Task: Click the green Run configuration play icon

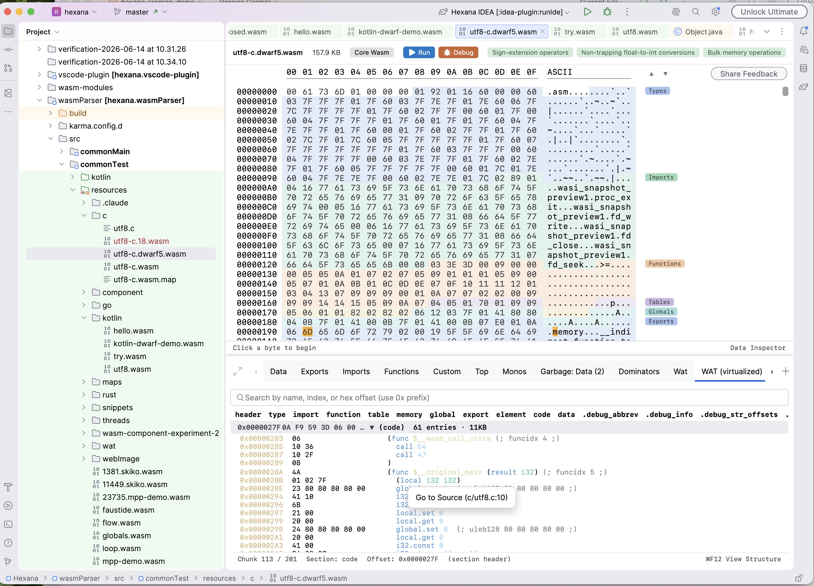Action: tap(588, 12)
